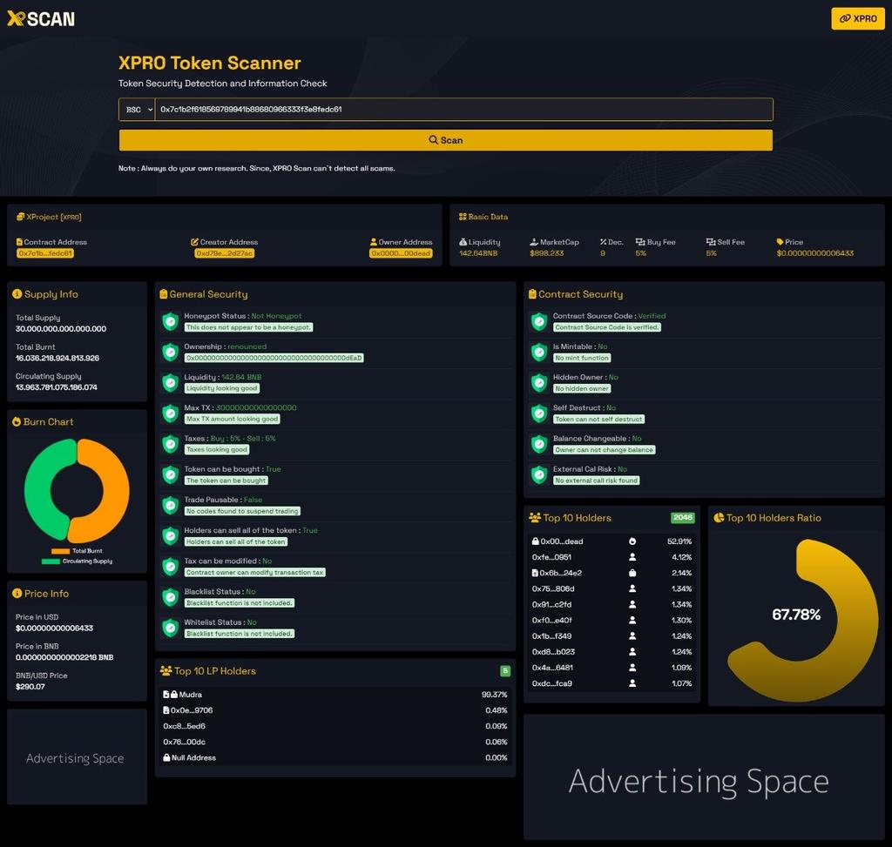Select the liquidity value 142.64BNB
Image resolution: width=892 pixels, height=847 pixels.
[x=478, y=253]
